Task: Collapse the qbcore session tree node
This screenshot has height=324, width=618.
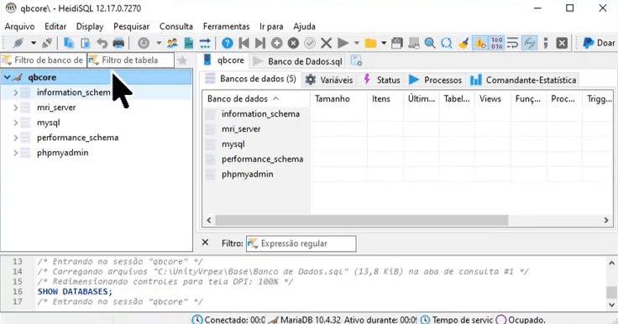Action: [x=7, y=77]
